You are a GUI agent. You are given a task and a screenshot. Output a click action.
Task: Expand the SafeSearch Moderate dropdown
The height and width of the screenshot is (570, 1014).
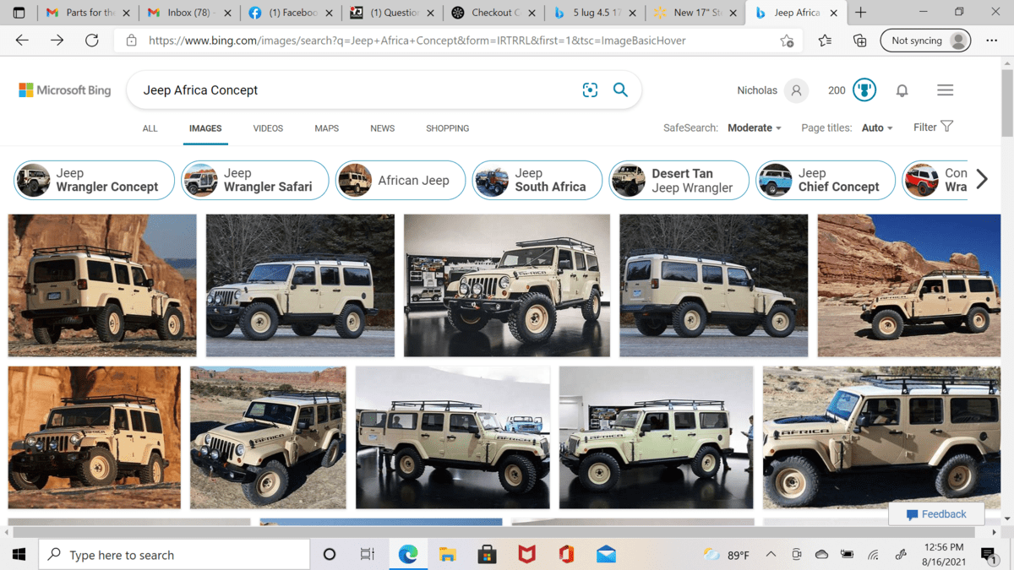[754, 128]
